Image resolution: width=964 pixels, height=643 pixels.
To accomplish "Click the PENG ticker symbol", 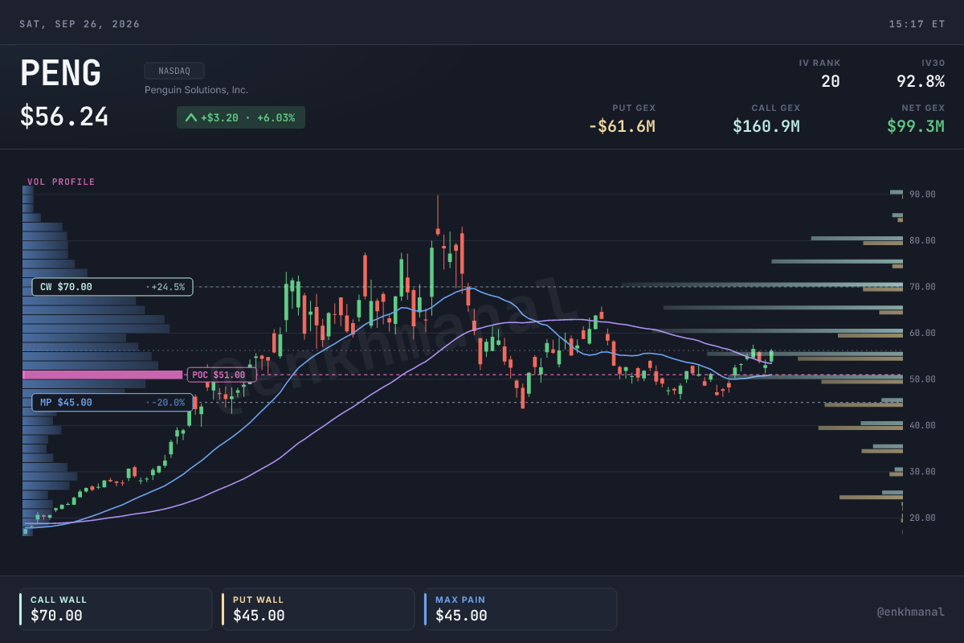I will click(60, 74).
